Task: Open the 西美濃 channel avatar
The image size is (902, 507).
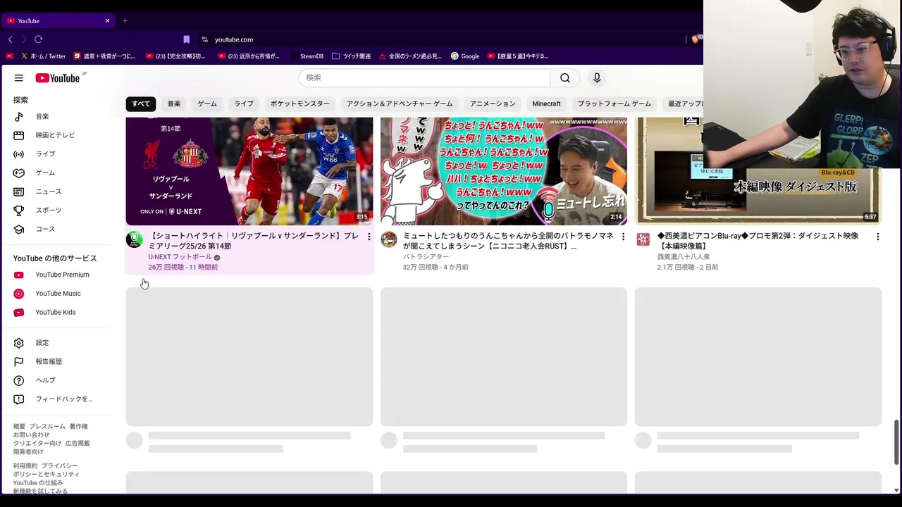Action: pyautogui.click(x=643, y=239)
